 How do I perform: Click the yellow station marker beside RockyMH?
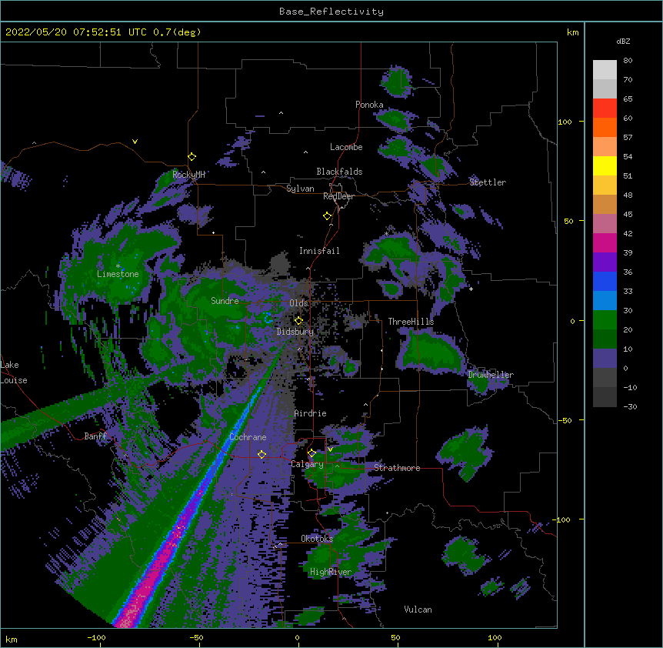coord(192,157)
